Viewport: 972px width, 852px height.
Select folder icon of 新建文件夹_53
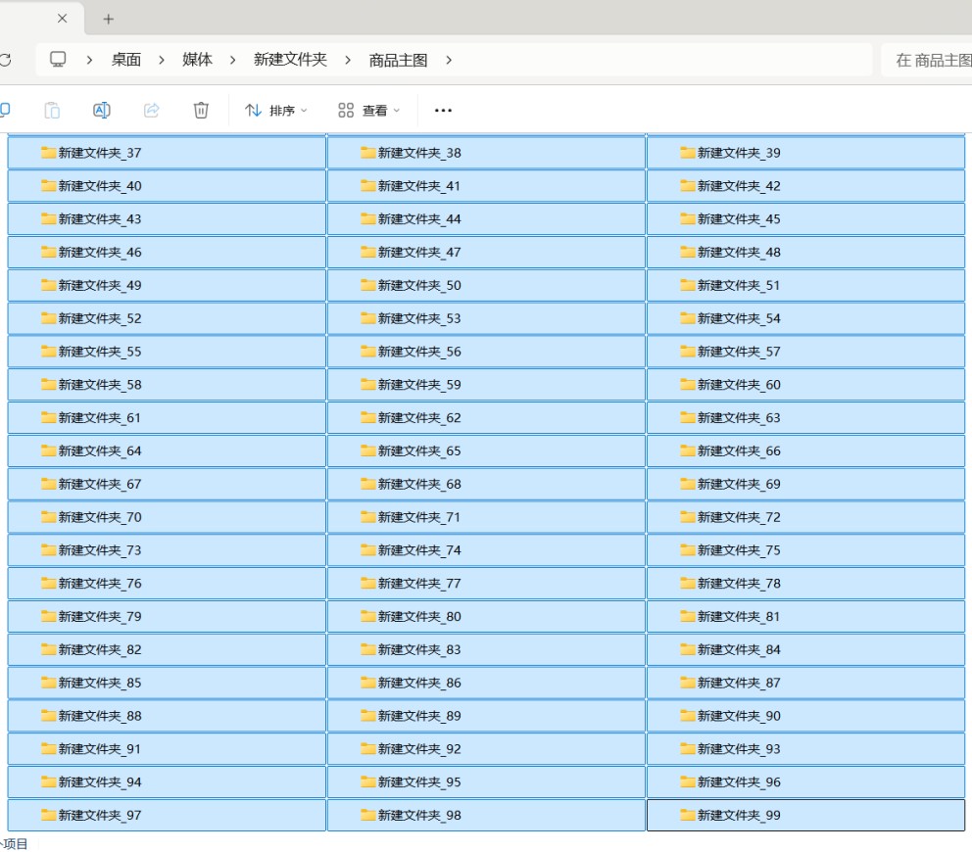(x=368, y=318)
